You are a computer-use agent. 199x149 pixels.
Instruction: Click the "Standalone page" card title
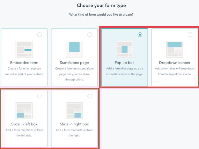(x=74, y=63)
